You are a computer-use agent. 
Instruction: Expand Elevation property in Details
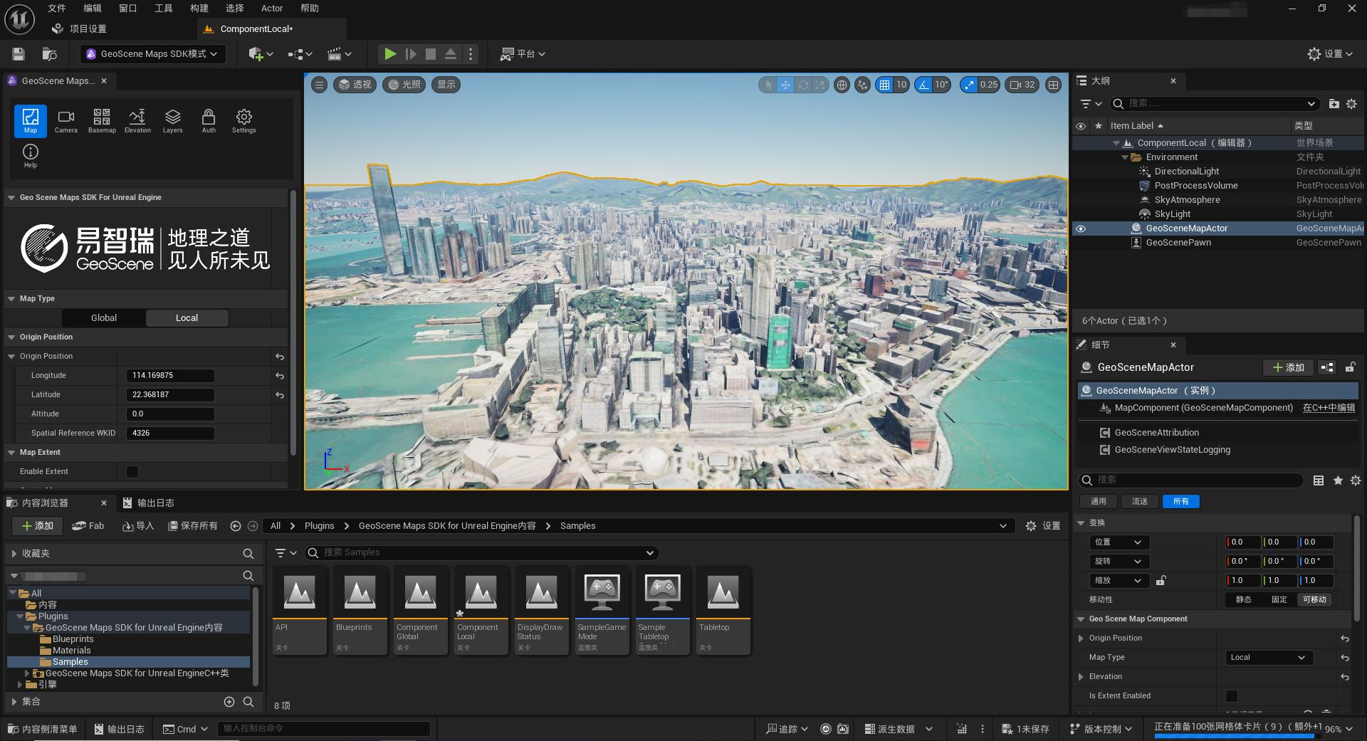(x=1081, y=677)
